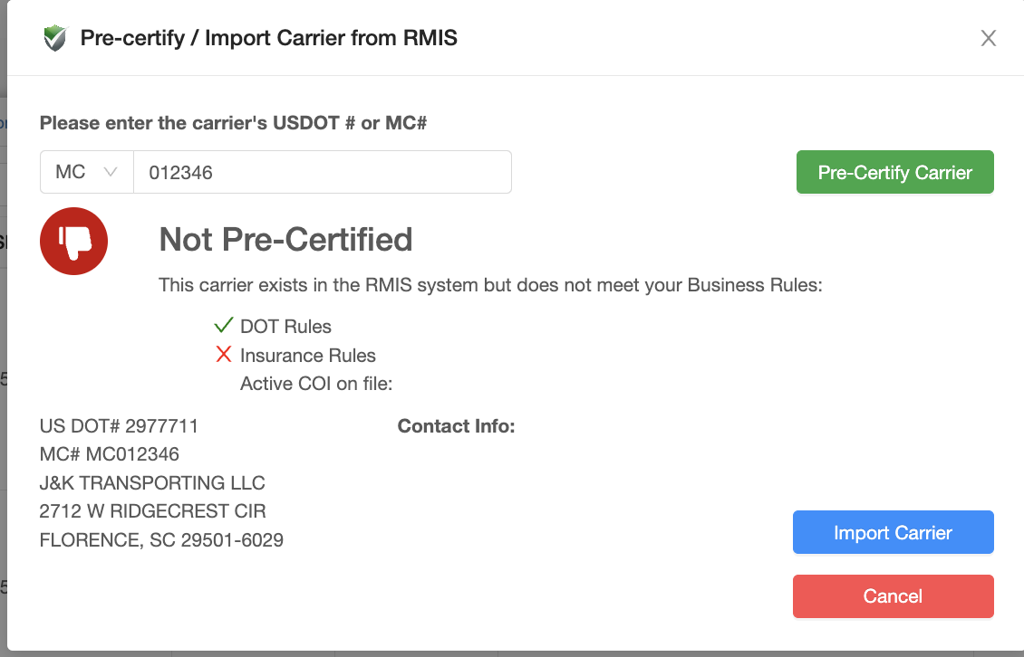Click the carrier number input field
This screenshot has width=1024, height=657.
click(322, 172)
